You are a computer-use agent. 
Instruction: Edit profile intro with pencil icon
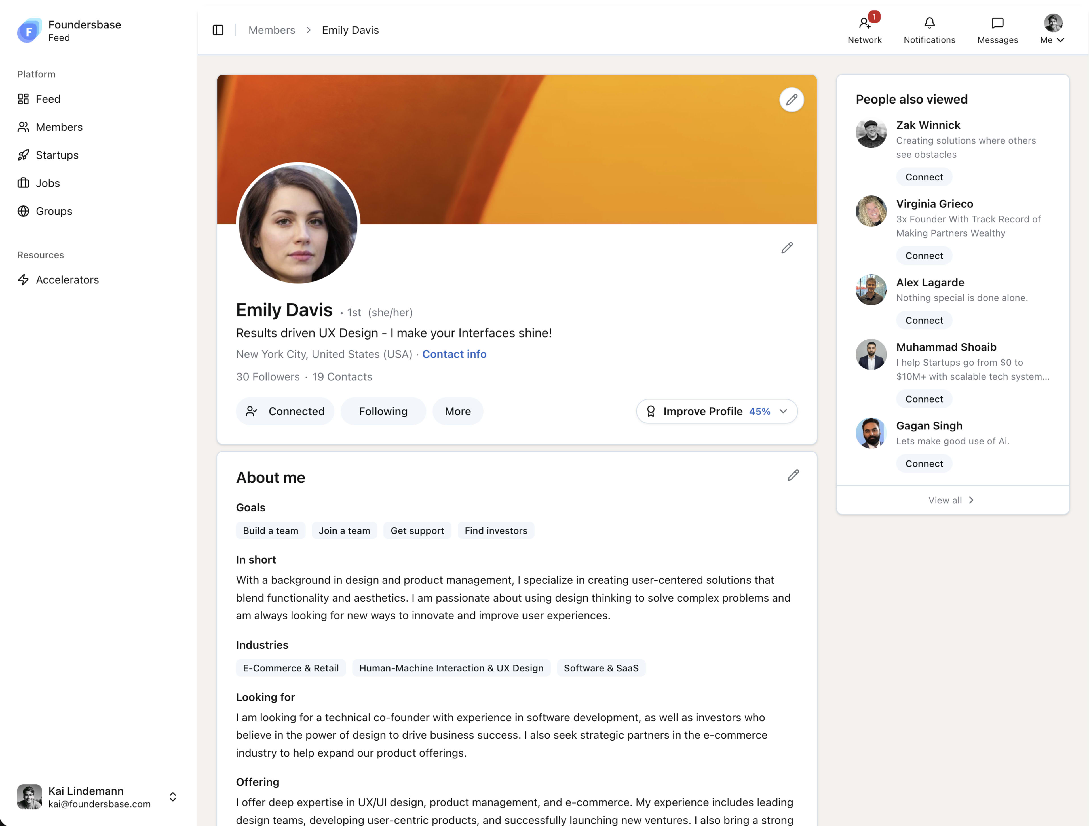click(787, 248)
